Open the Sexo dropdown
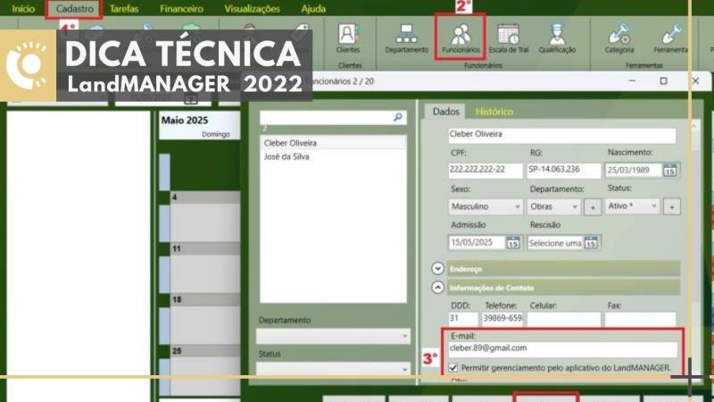Image resolution: width=714 pixels, height=402 pixels. 486,206
